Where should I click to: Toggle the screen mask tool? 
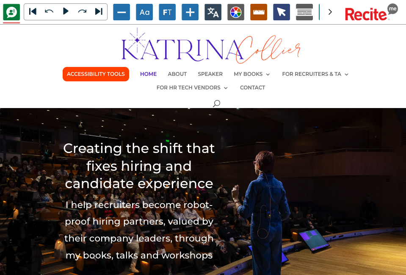point(304,12)
